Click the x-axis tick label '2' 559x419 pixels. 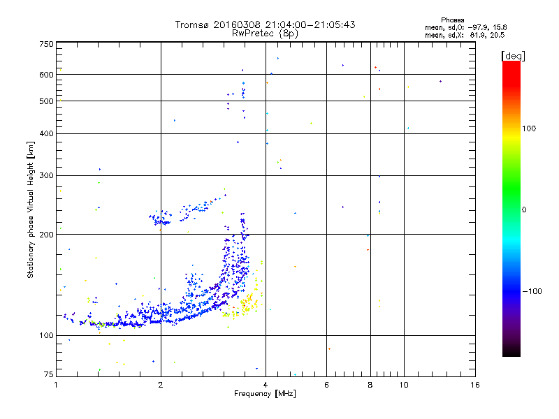[161, 385]
